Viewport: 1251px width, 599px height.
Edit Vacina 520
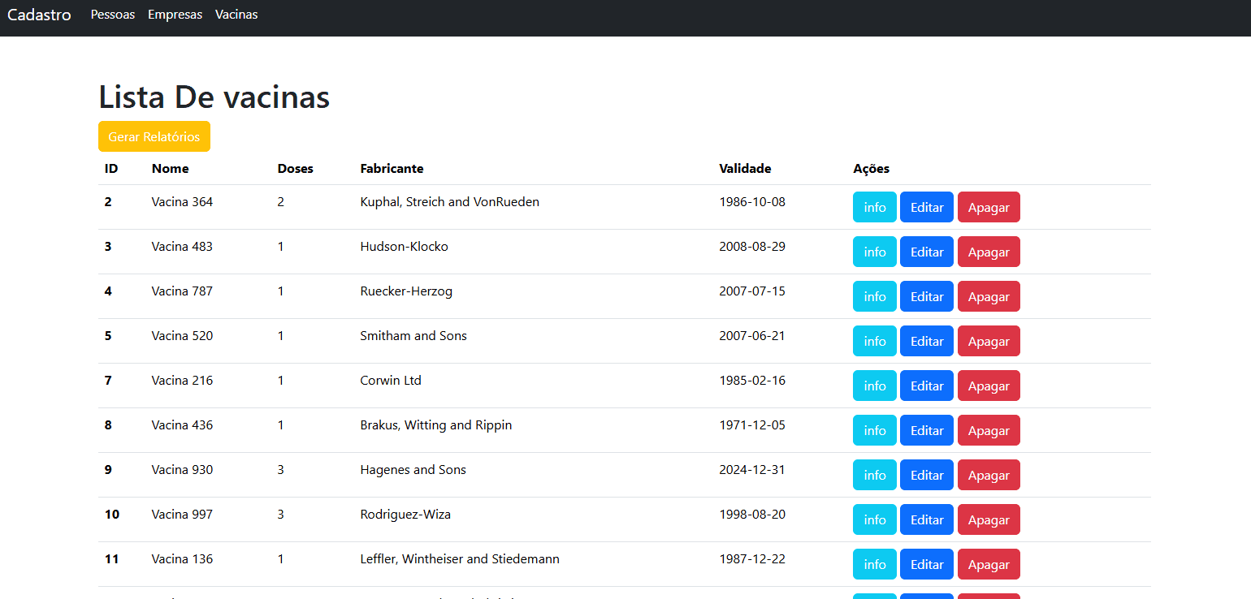click(927, 341)
